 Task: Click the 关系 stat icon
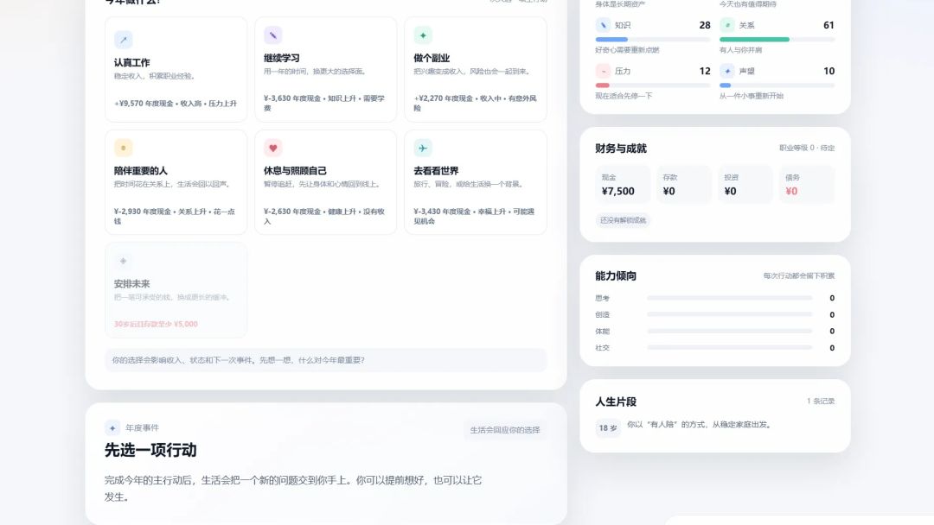pyautogui.click(x=727, y=25)
